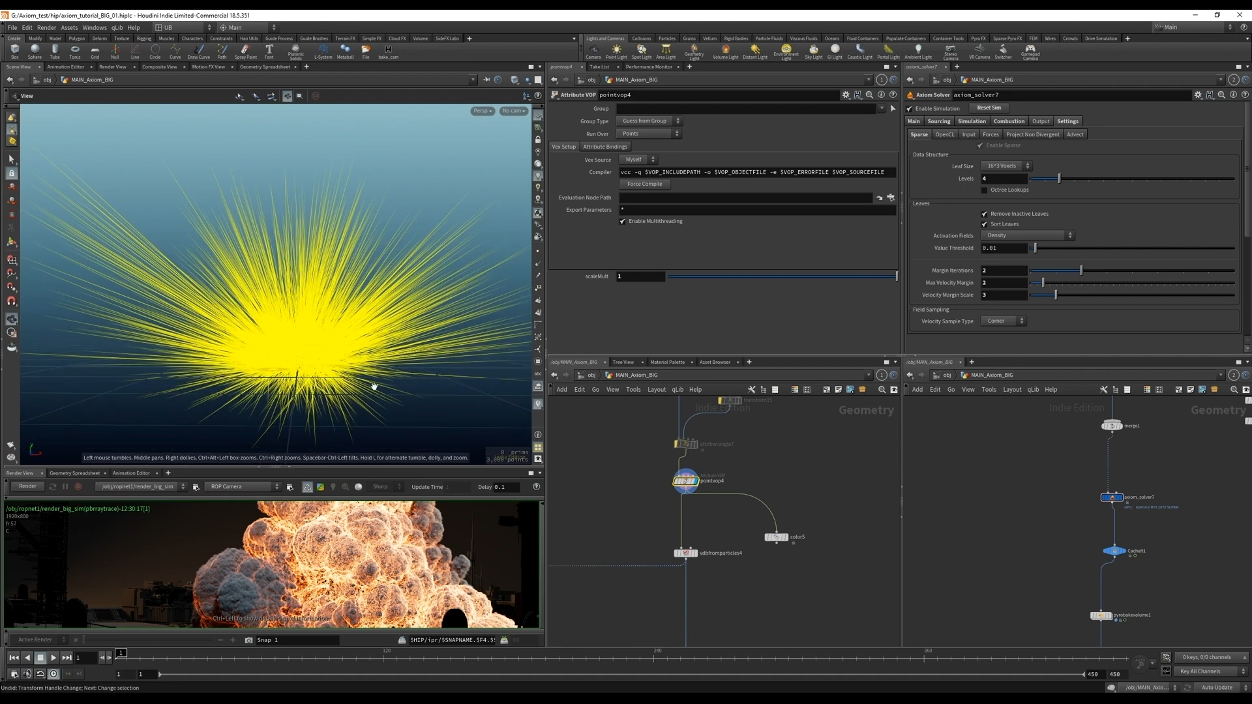Disable Enable Multithreading checkbox
Viewport: 1252px width, 704px height.
[x=623, y=222]
